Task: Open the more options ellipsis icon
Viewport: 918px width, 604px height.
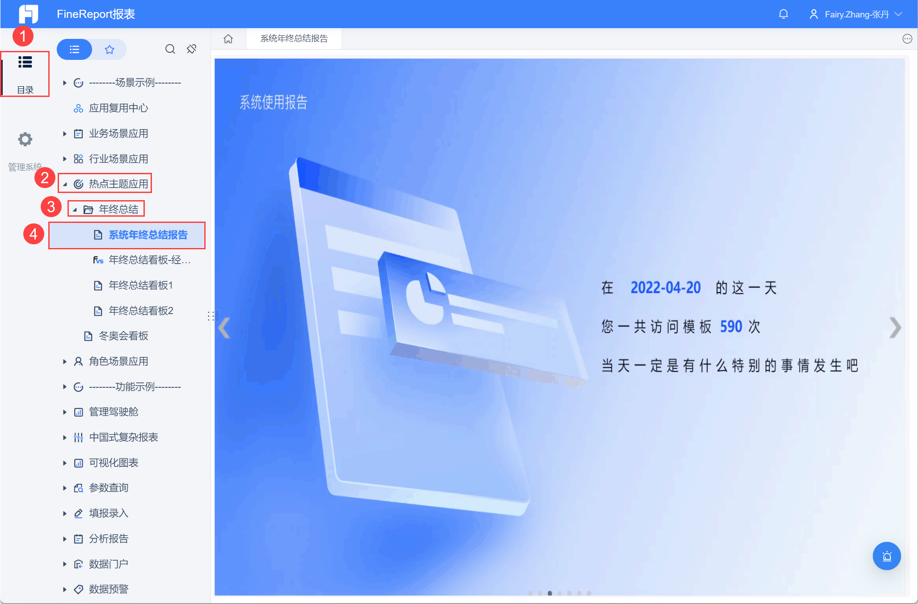Action: (907, 39)
